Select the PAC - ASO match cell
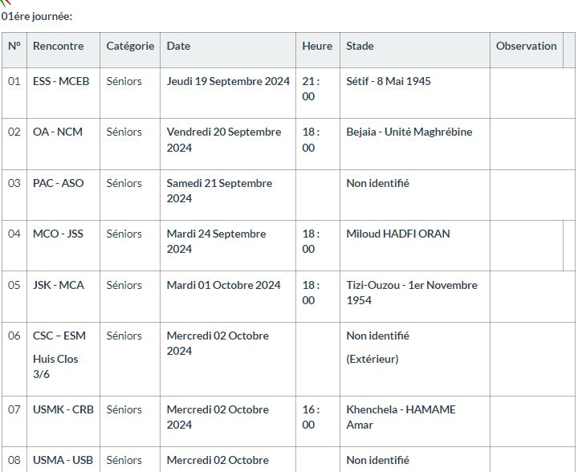Viewport: 578px width, 472px height. click(x=63, y=195)
